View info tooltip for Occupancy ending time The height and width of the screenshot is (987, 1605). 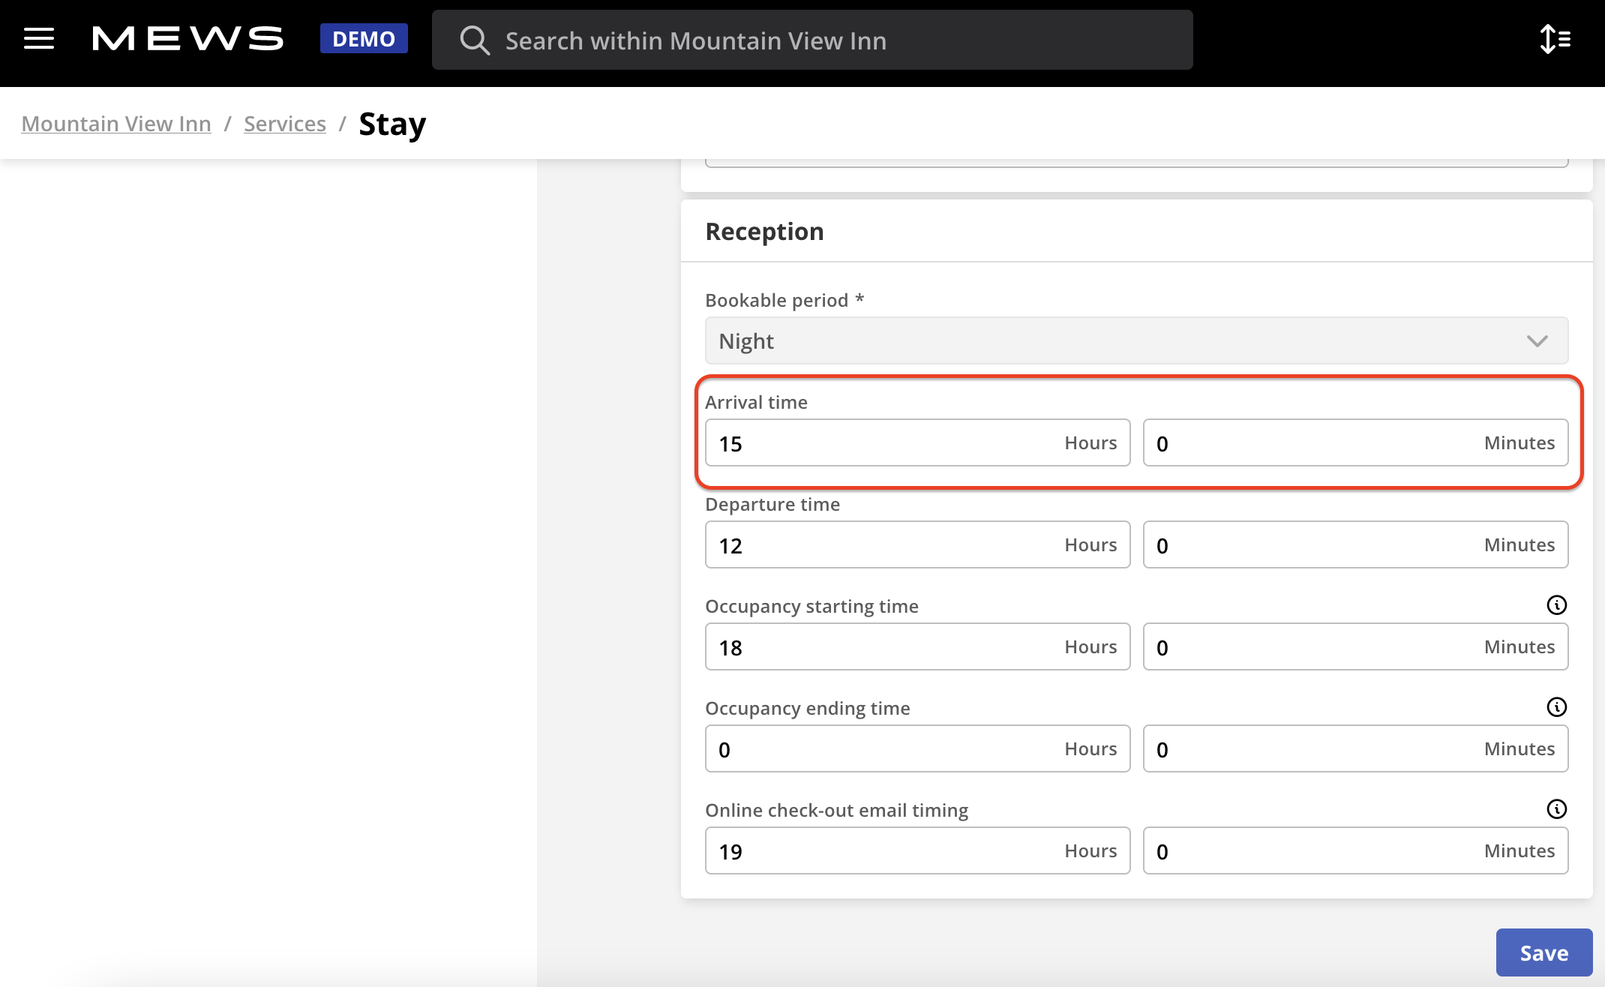click(1555, 706)
